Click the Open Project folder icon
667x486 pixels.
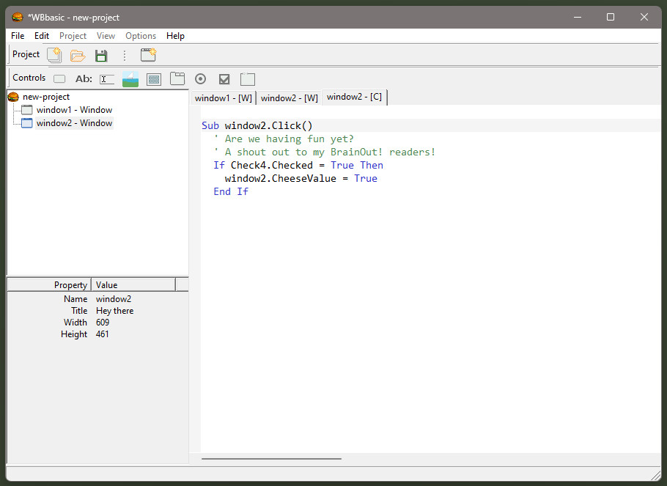click(x=78, y=55)
